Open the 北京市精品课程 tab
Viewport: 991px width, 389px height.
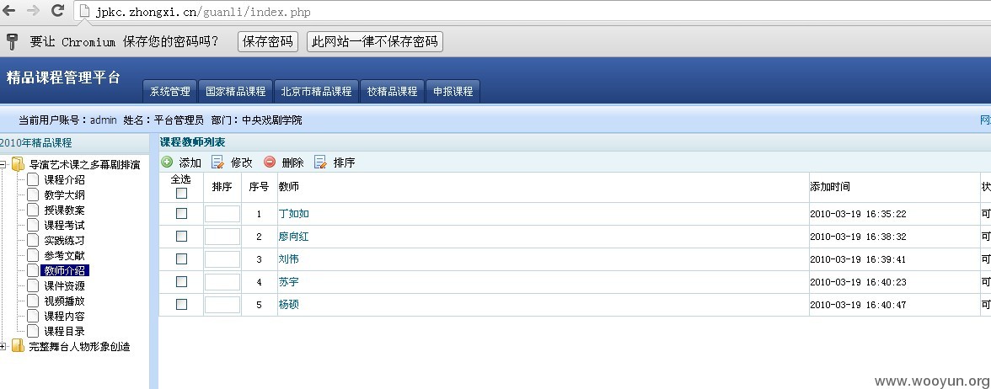(316, 92)
